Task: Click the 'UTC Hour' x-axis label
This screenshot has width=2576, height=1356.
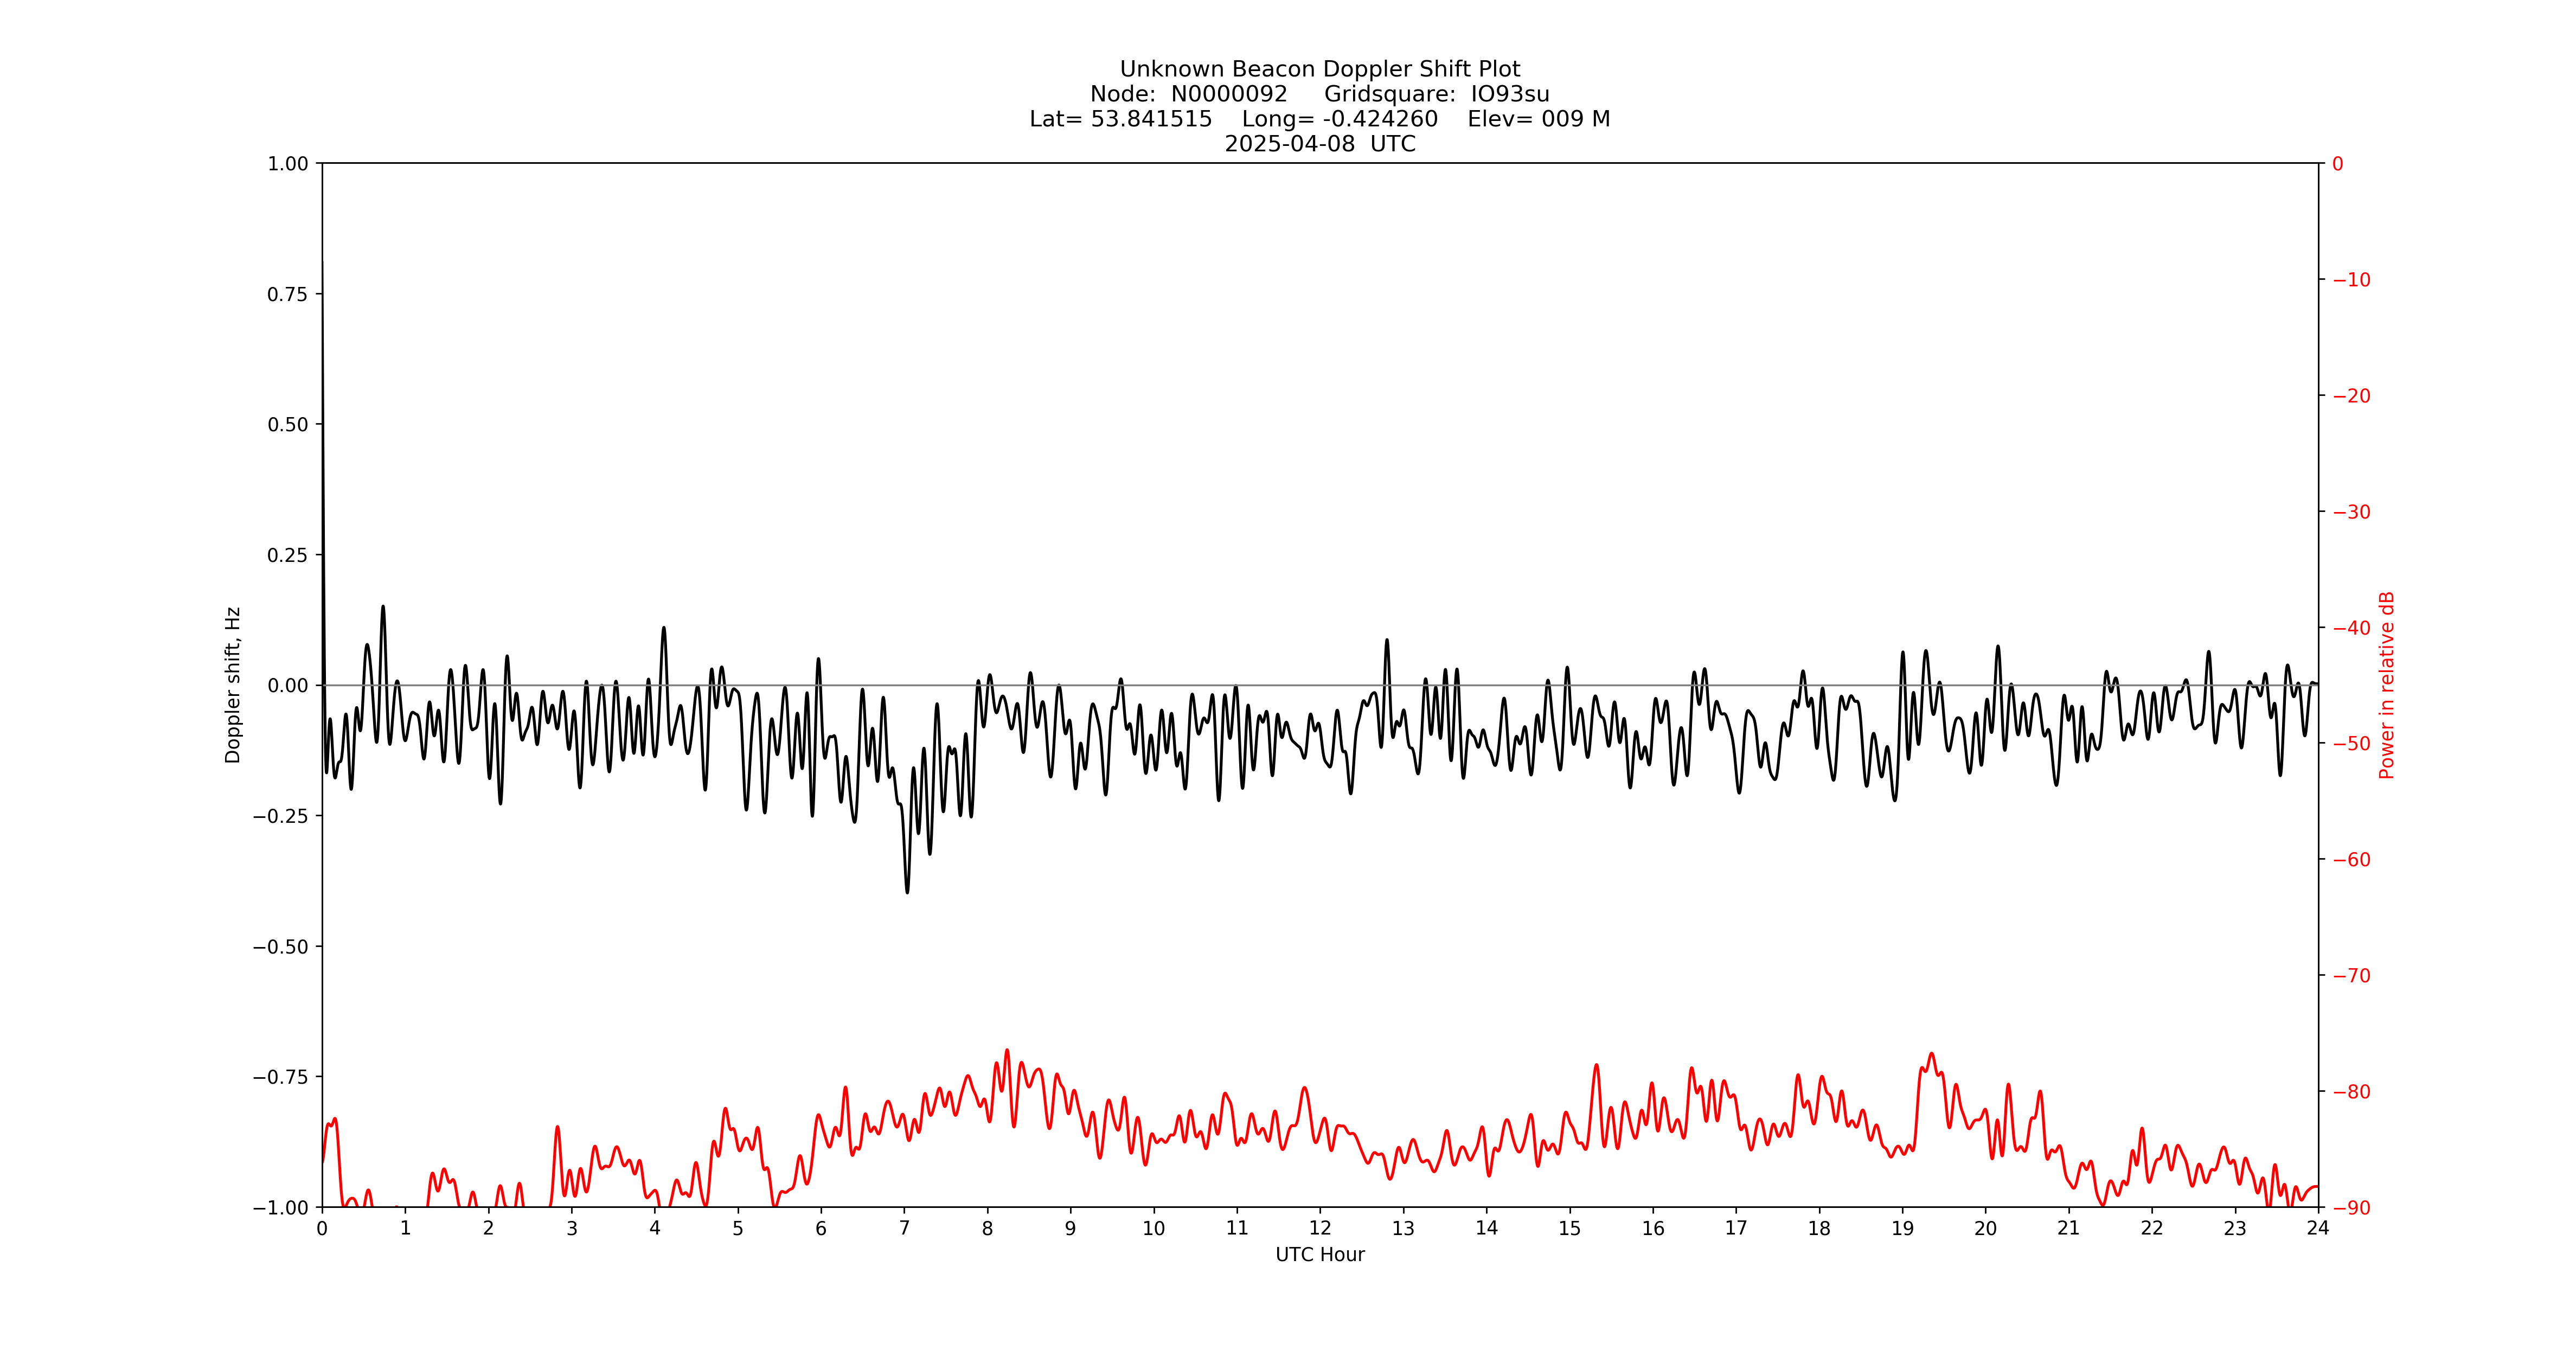Action: [1320, 1254]
